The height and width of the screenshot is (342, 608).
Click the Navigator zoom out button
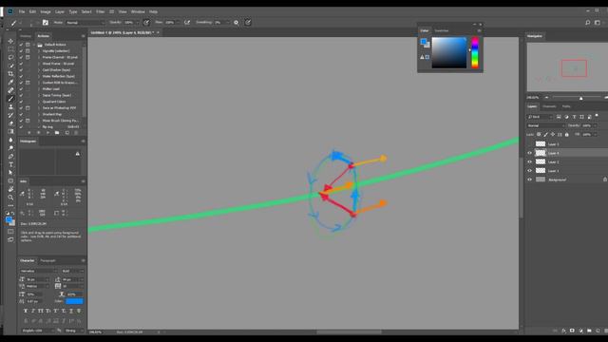click(547, 98)
